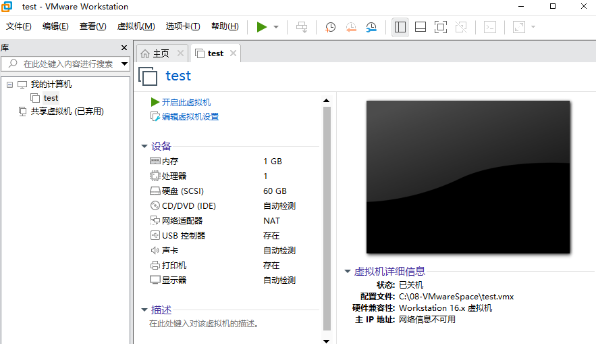Image resolution: width=596 pixels, height=344 pixels.
Task: Click the config file path C:\08-VMwareSpace\test.vmx
Action: click(x=456, y=297)
